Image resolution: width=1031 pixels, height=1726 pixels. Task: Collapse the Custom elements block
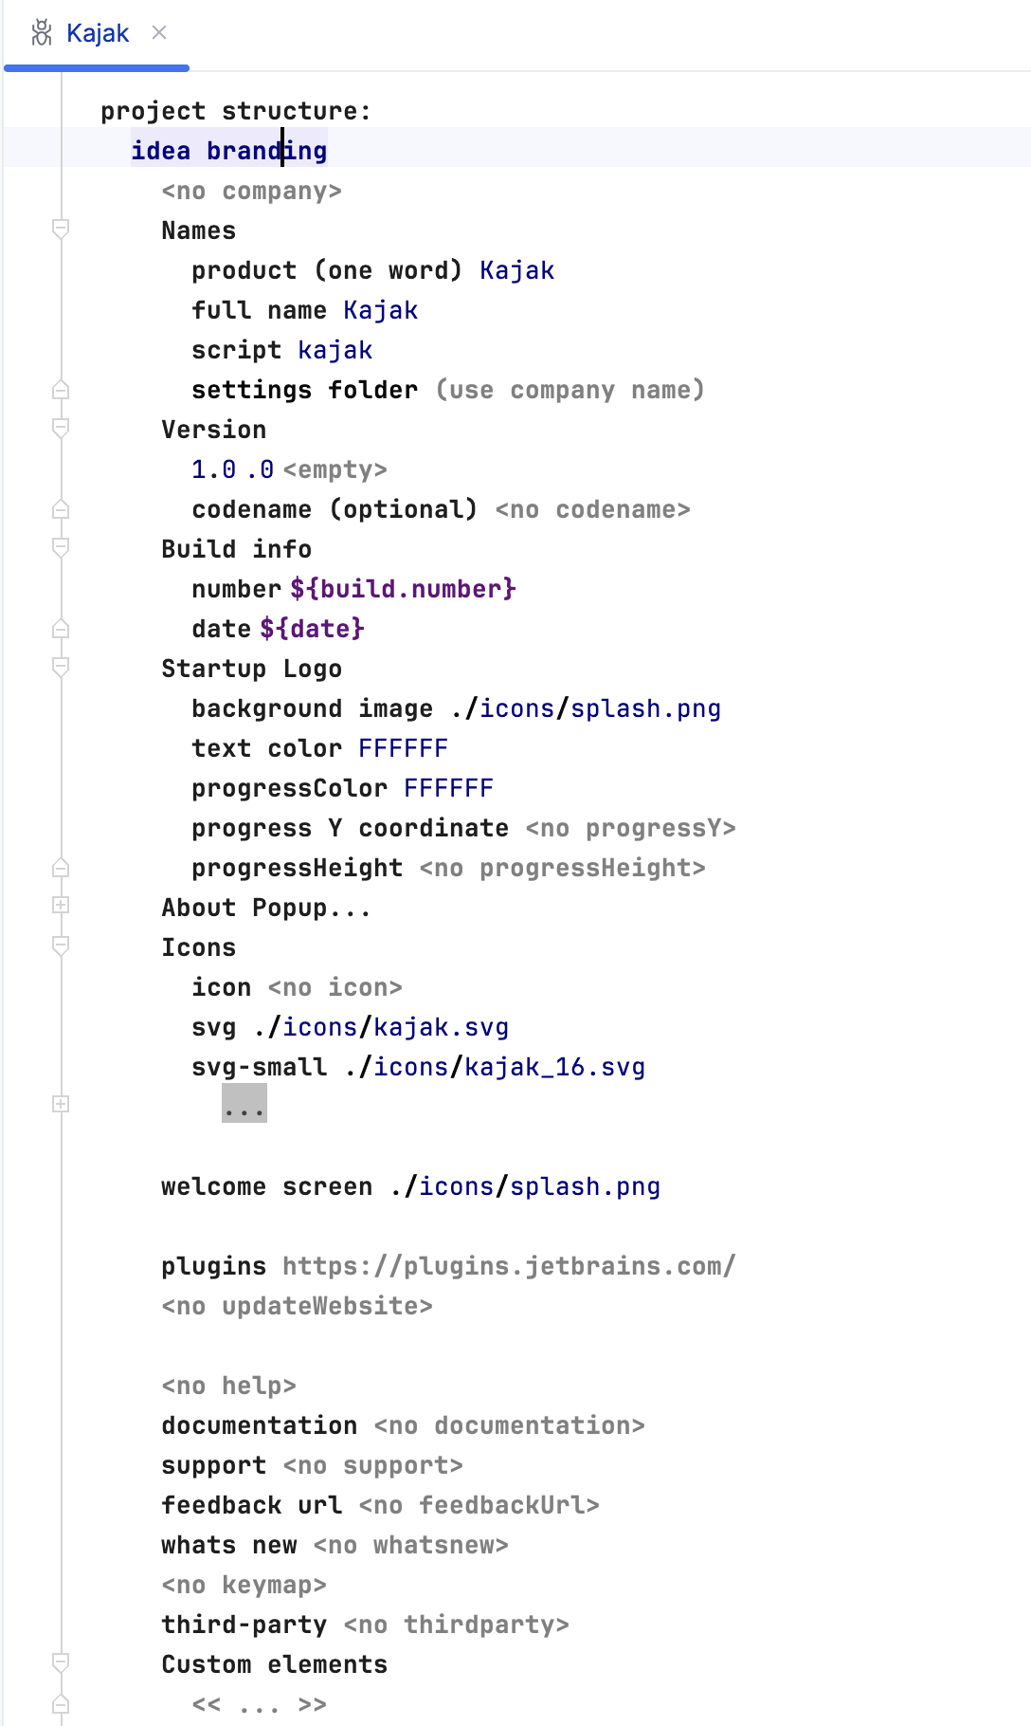pos(61,1662)
